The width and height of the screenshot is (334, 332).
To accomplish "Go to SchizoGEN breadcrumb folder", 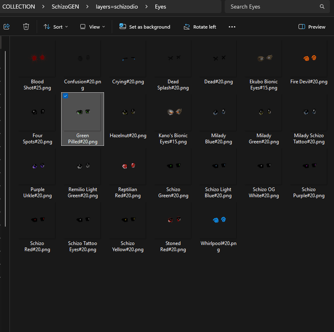I will [x=65, y=7].
